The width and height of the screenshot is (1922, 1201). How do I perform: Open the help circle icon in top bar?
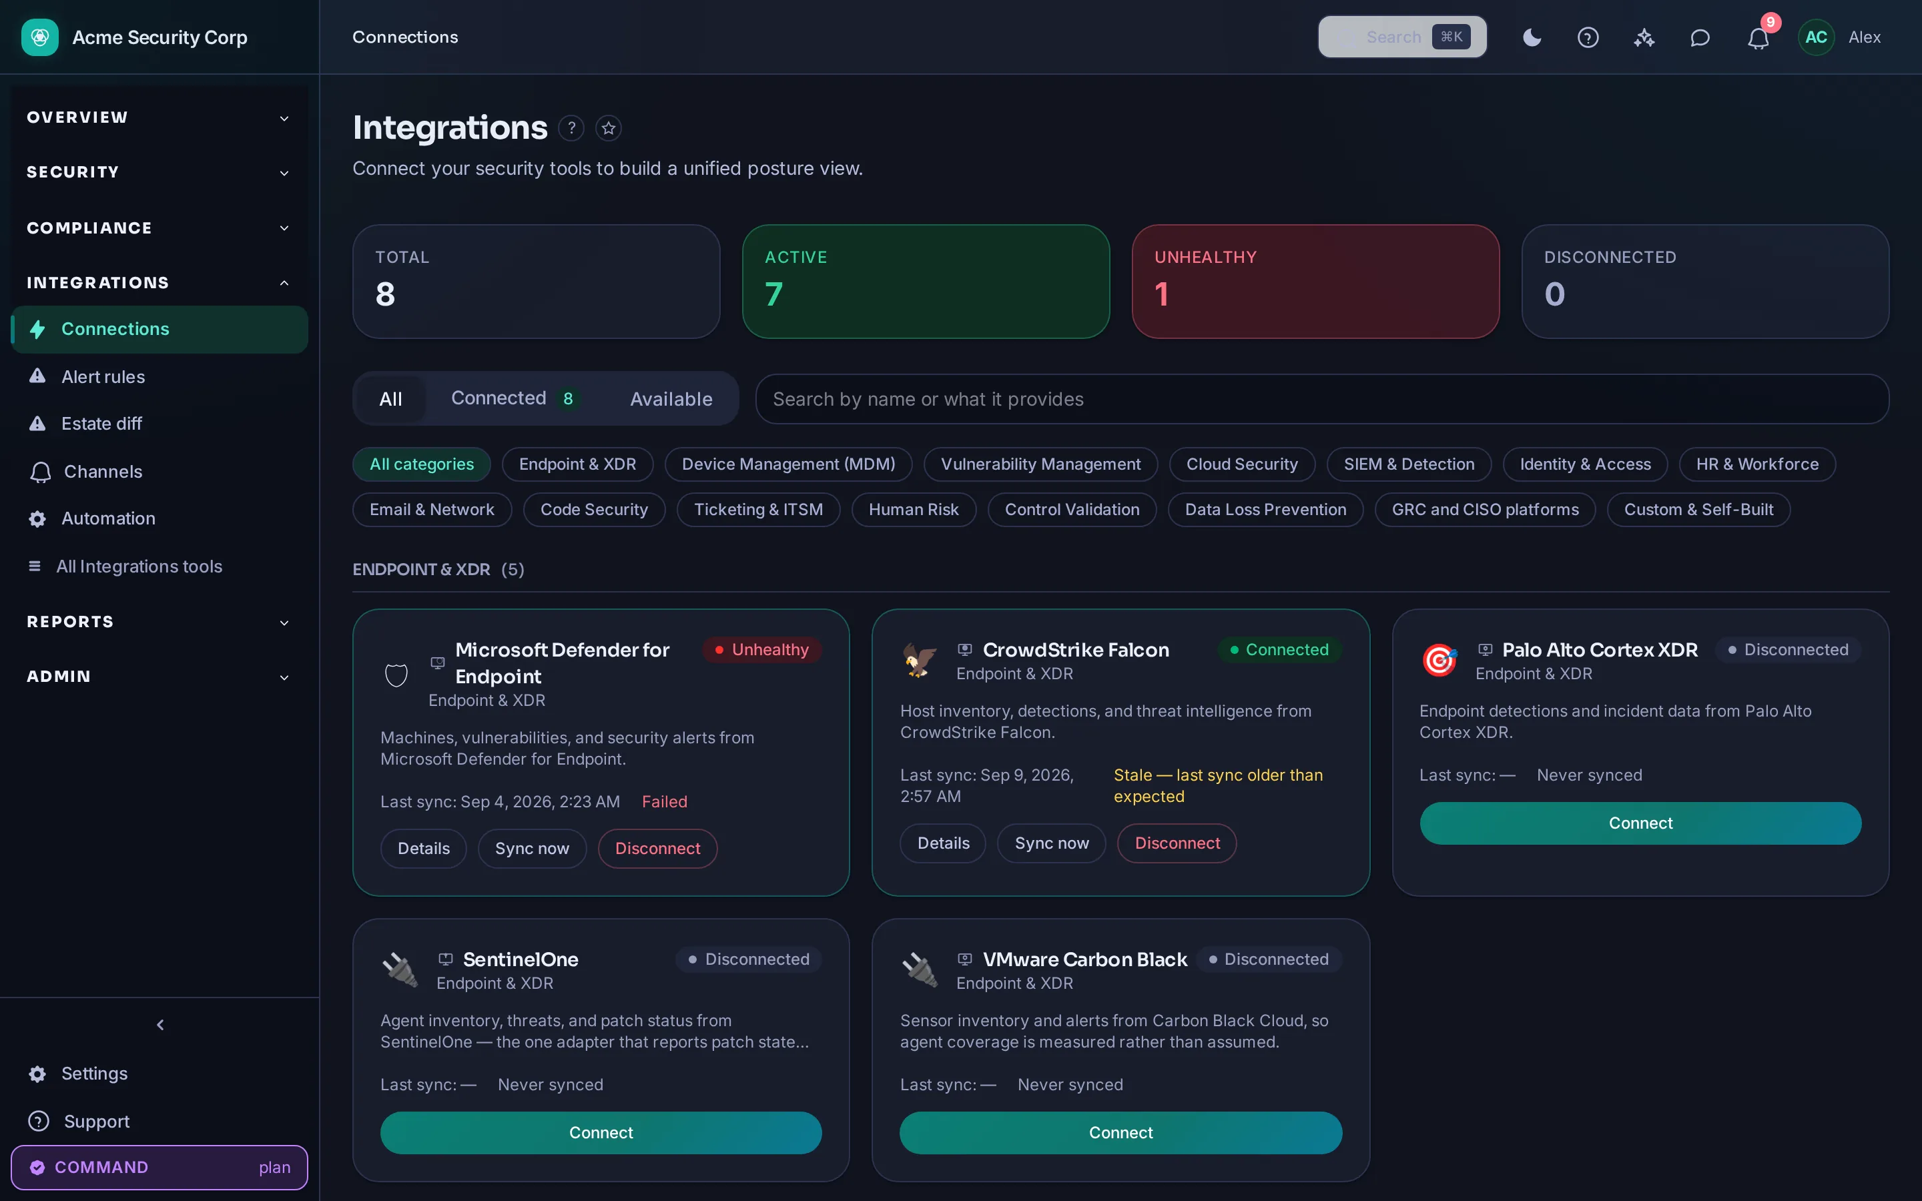pos(1588,37)
